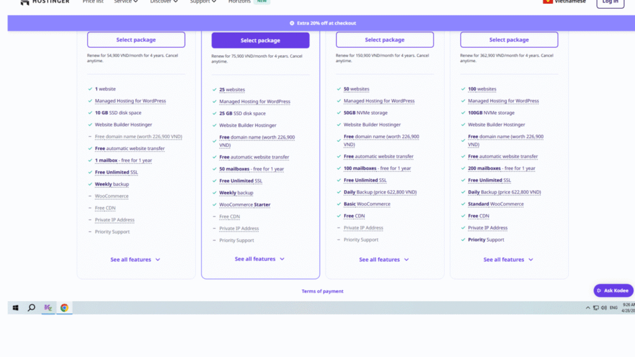Click "100GB NVMe storage"
The height and width of the screenshot is (357, 635).
(491, 113)
